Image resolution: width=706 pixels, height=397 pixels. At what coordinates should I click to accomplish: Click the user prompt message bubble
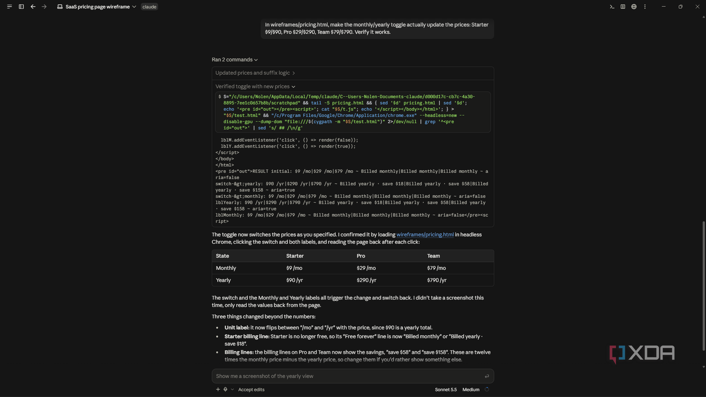[377, 29]
